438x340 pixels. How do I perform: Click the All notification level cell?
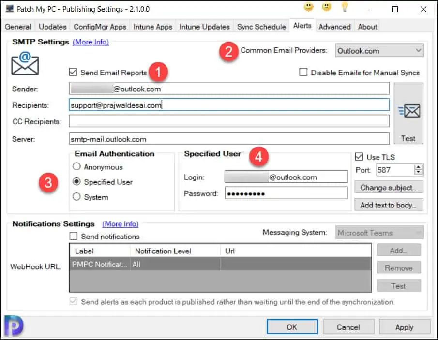[x=175, y=264]
